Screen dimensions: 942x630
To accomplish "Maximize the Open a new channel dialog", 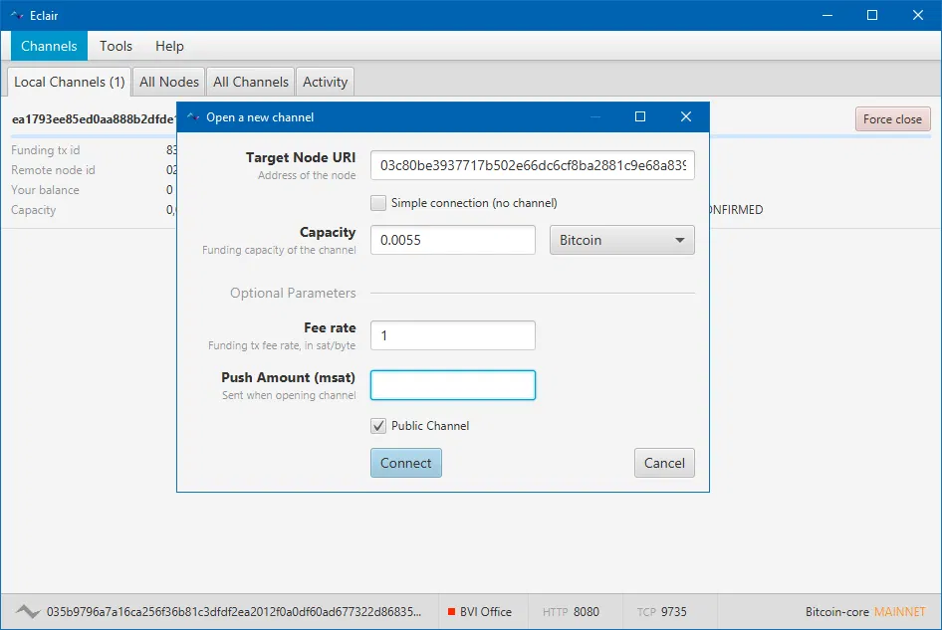I will click(x=640, y=117).
